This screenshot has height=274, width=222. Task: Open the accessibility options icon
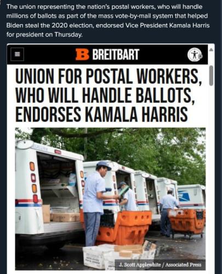click(195, 55)
